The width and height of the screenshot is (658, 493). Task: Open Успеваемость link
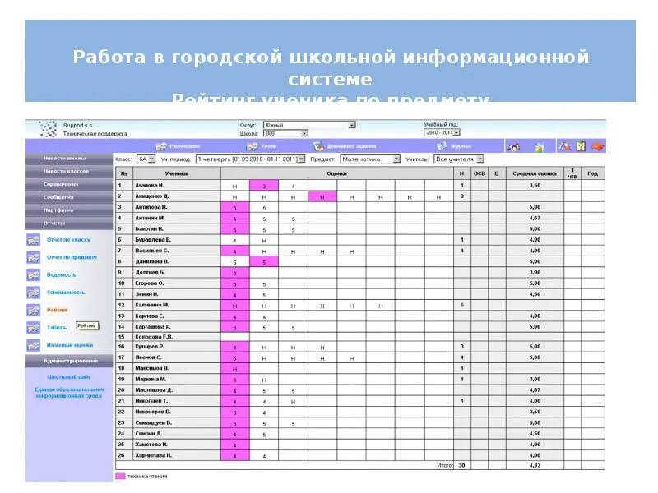click(x=66, y=293)
